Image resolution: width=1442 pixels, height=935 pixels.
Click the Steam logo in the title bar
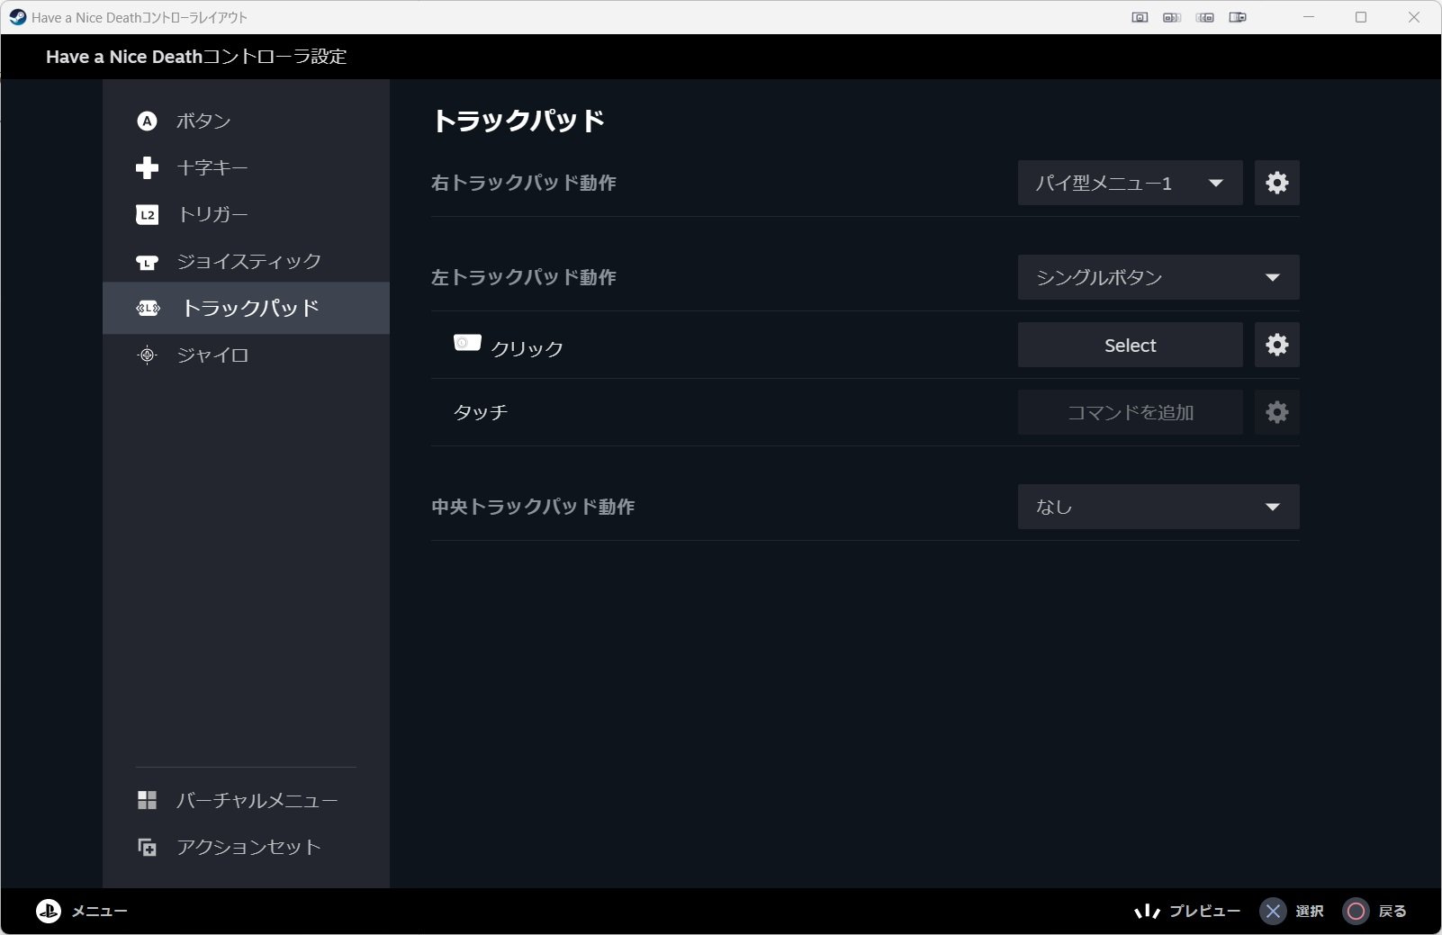[x=17, y=17]
